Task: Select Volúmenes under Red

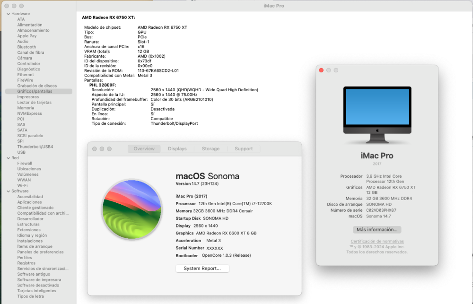Action: click(x=28, y=174)
